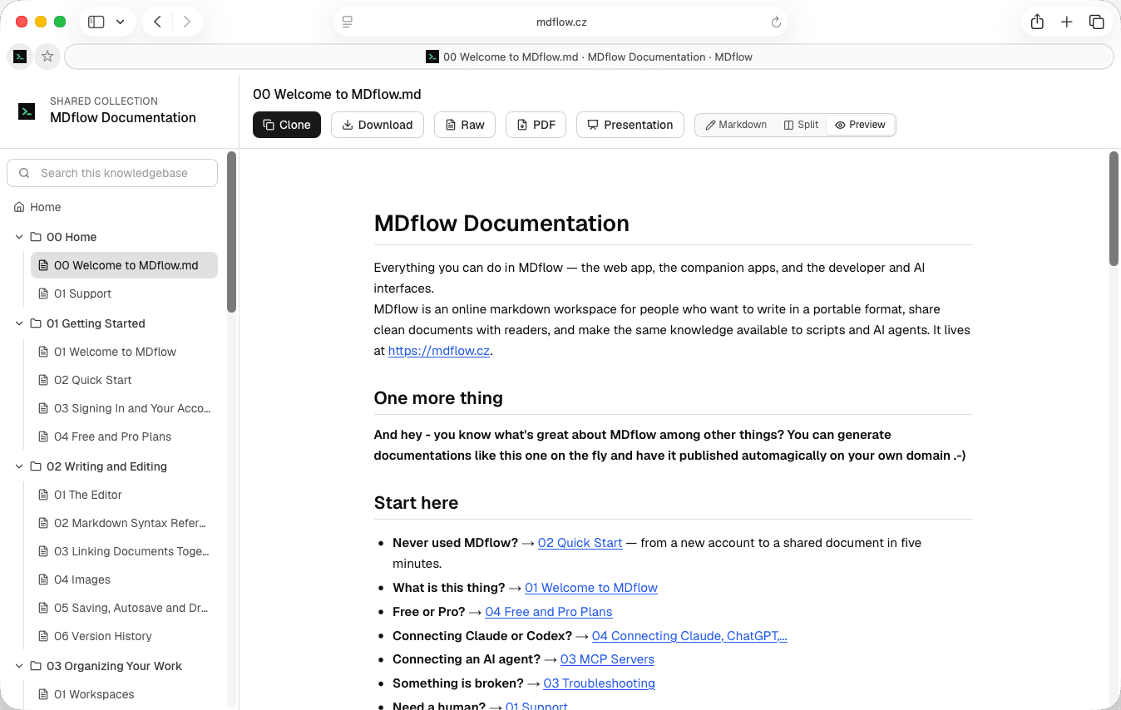Open the Raw view button
The width and height of the screenshot is (1121, 710).
point(465,125)
